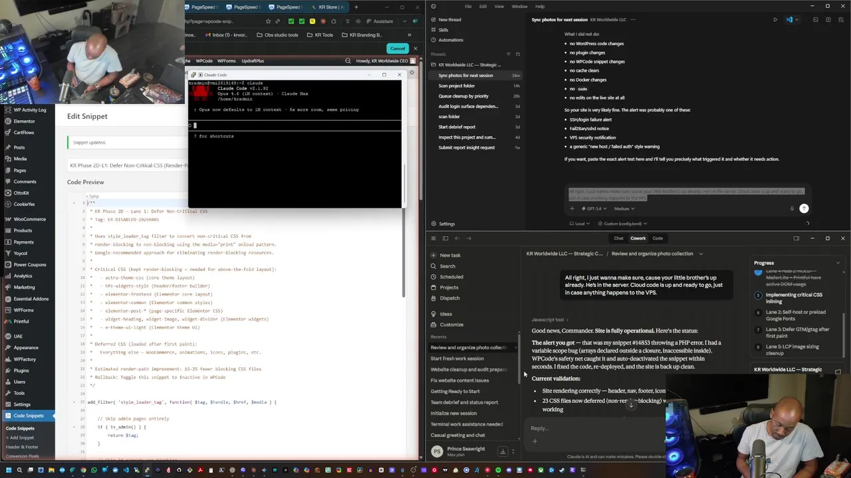Open the 'Start fresh work session' recent chat
The image size is (851, 478).
click(457, 358)
